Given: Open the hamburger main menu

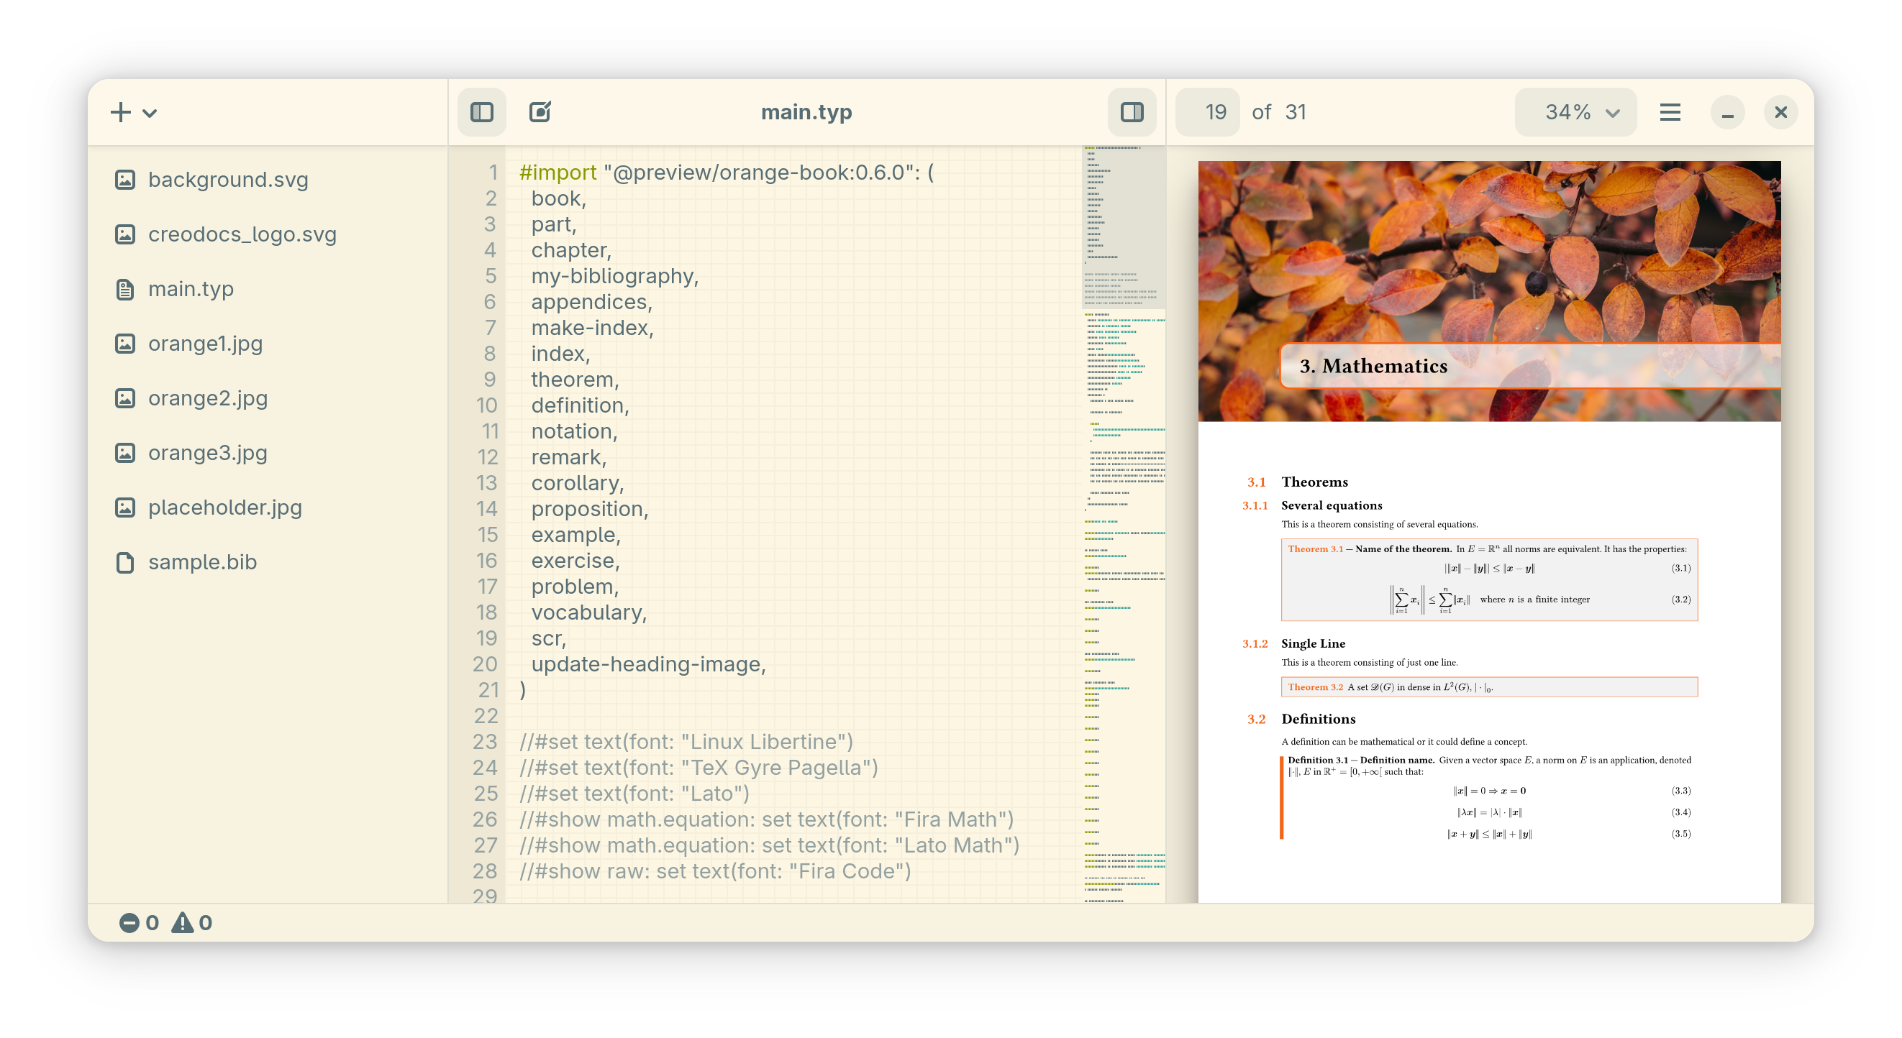Looking at the screenshot, I should pos(1670,112).
